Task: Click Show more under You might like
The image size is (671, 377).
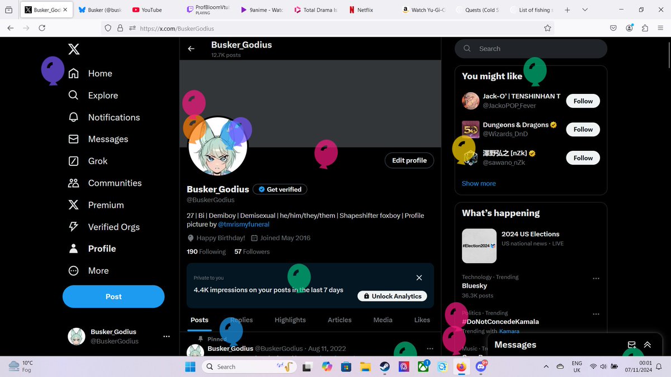Action: 479,183
